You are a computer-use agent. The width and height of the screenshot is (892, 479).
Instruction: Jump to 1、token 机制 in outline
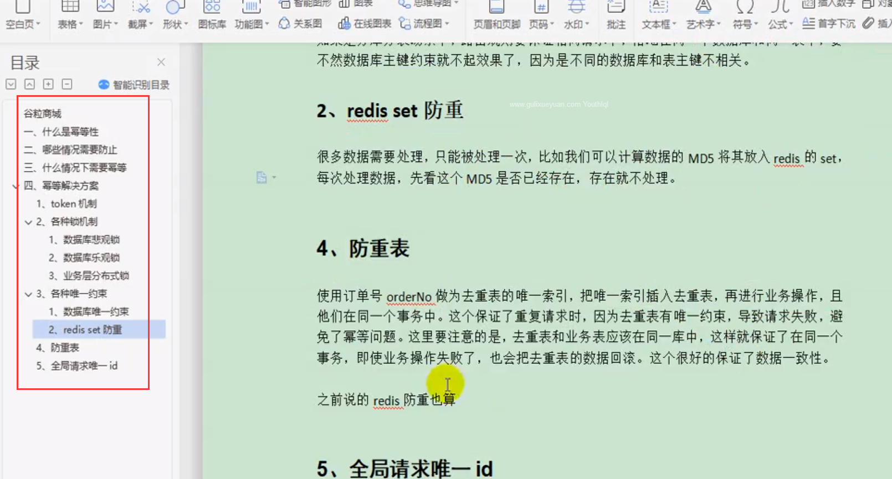(66, 204)
